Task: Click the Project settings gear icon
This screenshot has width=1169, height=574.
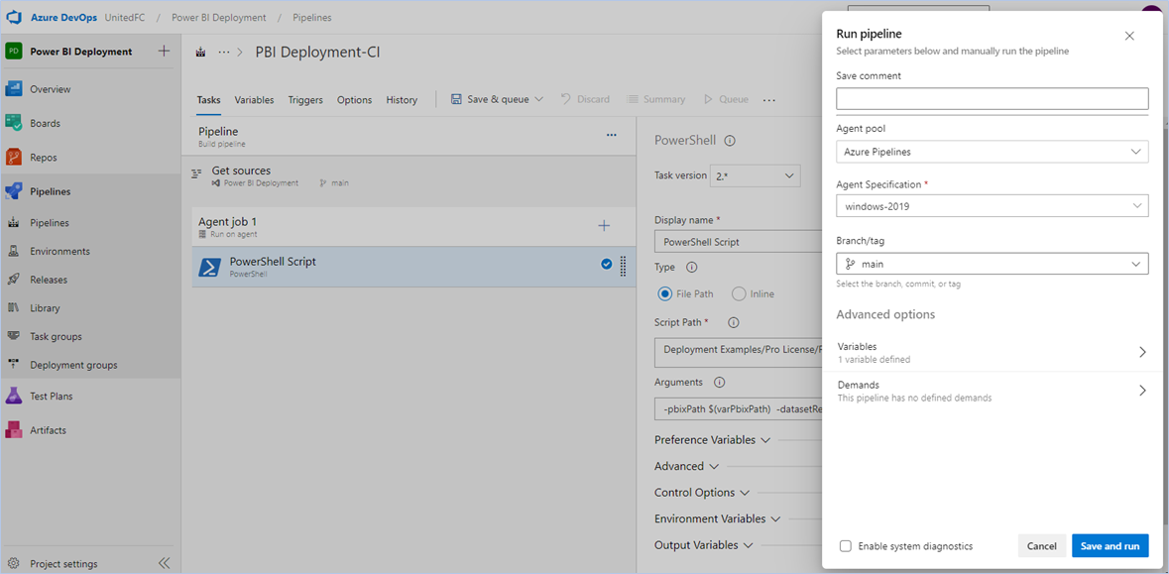Action: (x=14, y=563)
